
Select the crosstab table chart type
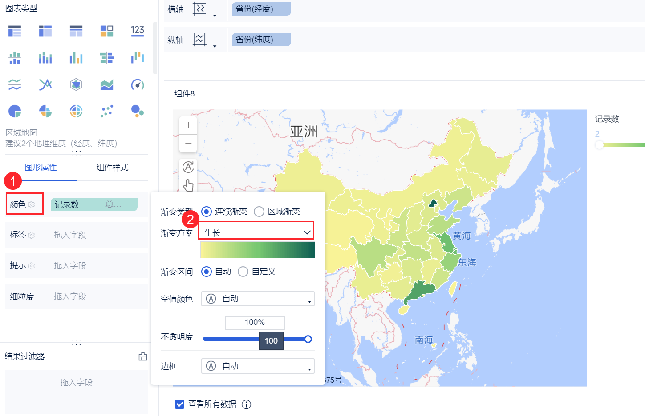click(45, 31)
